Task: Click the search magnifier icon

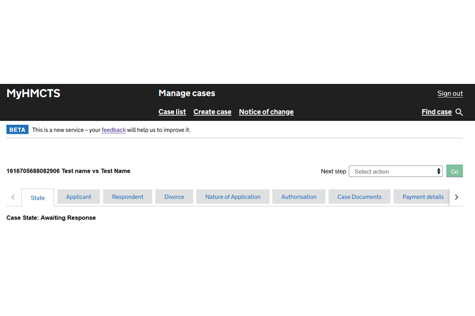Action: (x=459, y=112)
